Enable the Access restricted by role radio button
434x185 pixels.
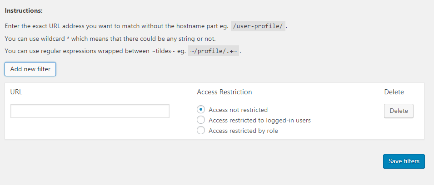(x=200, y=131)
